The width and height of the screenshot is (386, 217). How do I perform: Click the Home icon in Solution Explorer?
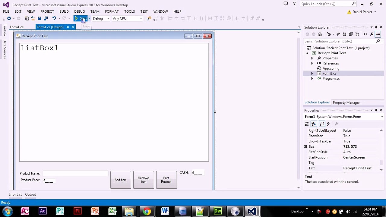click(320, 34)
